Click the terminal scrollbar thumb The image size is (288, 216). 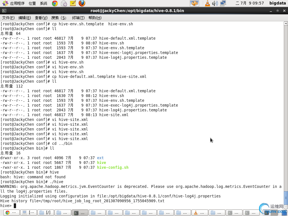[x=286, y=198]
